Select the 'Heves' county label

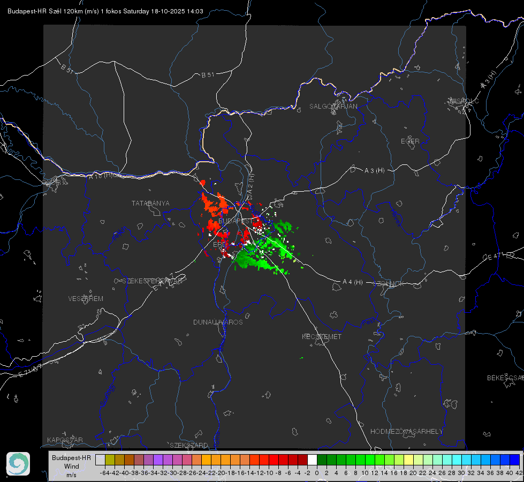pyautogui.click(x=396, y=217)
